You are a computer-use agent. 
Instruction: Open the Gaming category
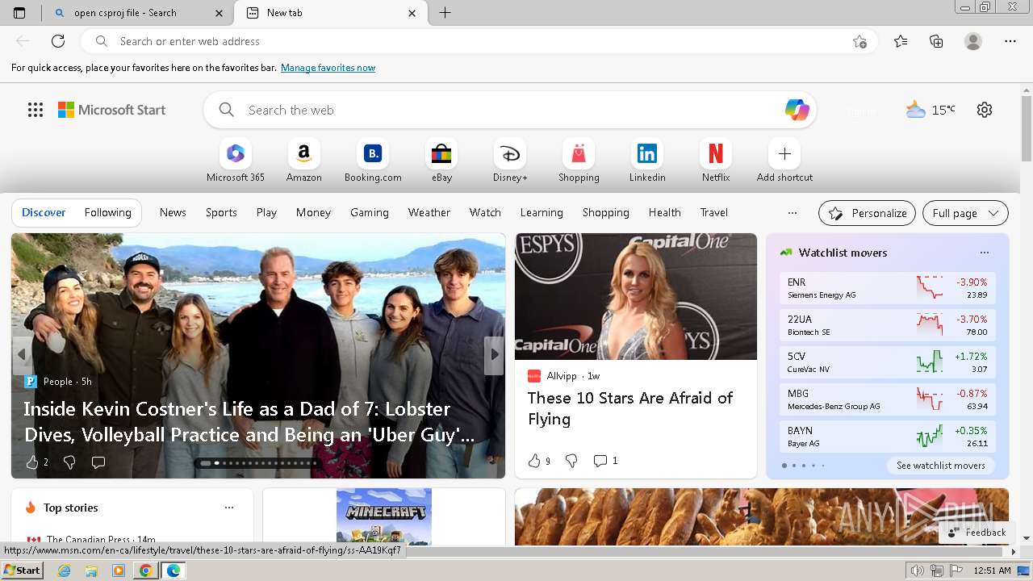tap(370, 212)
